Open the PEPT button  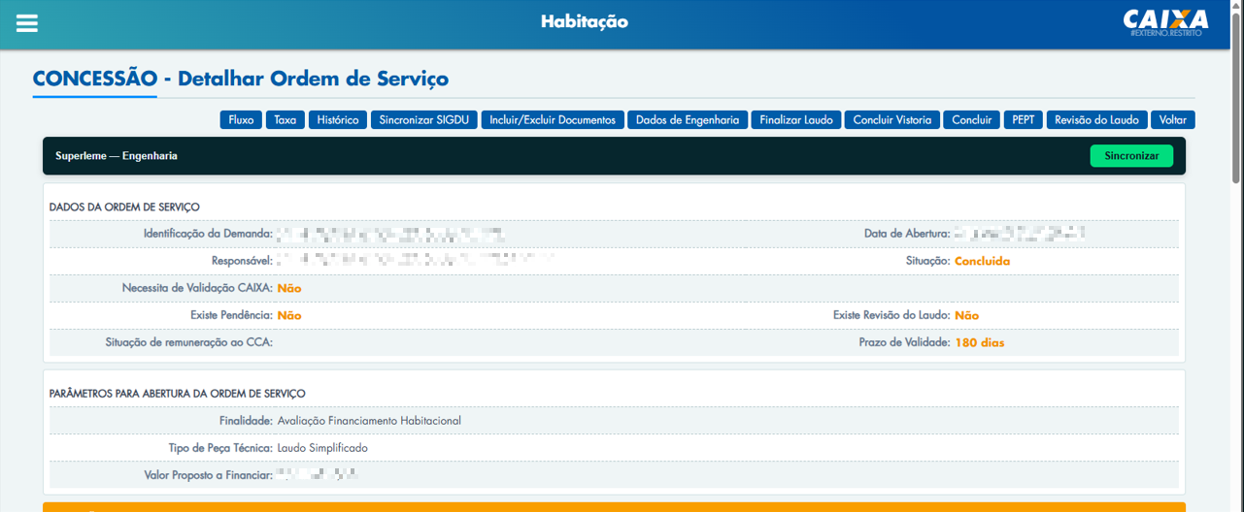coord(1023,120)
